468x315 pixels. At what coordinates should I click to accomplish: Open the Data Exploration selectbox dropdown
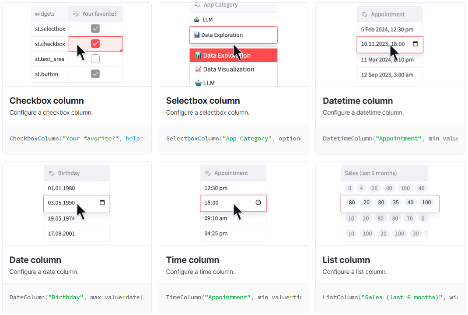tap(233, 35)
